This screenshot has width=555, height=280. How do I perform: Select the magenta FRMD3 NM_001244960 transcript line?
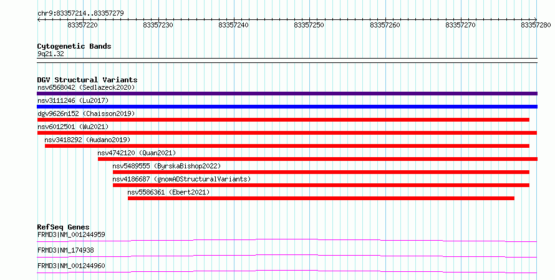287,271
